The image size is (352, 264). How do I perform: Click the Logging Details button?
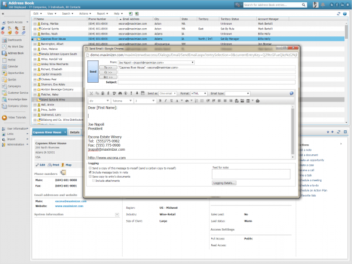click(x=224, y=183)
